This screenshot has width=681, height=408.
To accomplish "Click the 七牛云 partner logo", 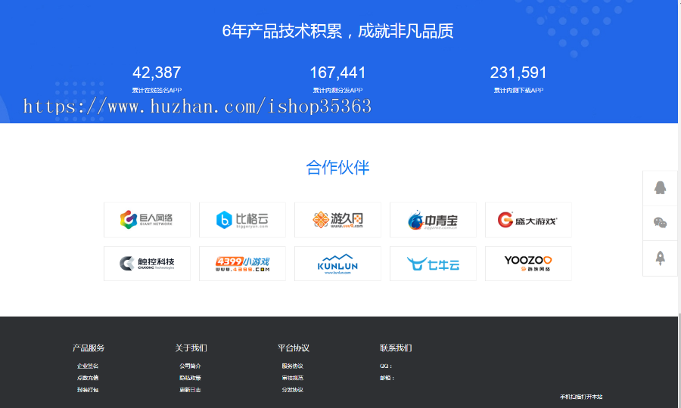I will tap(433, 264).
